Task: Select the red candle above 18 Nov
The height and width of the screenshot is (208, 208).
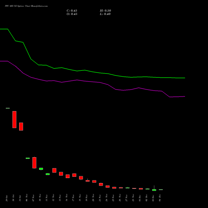Action: coord(81,178)
